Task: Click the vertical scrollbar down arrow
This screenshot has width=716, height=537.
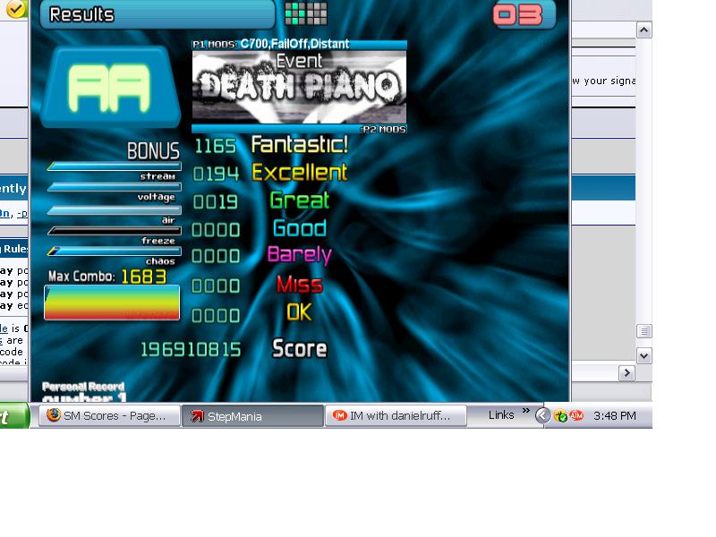Action: tap(644, 355)
